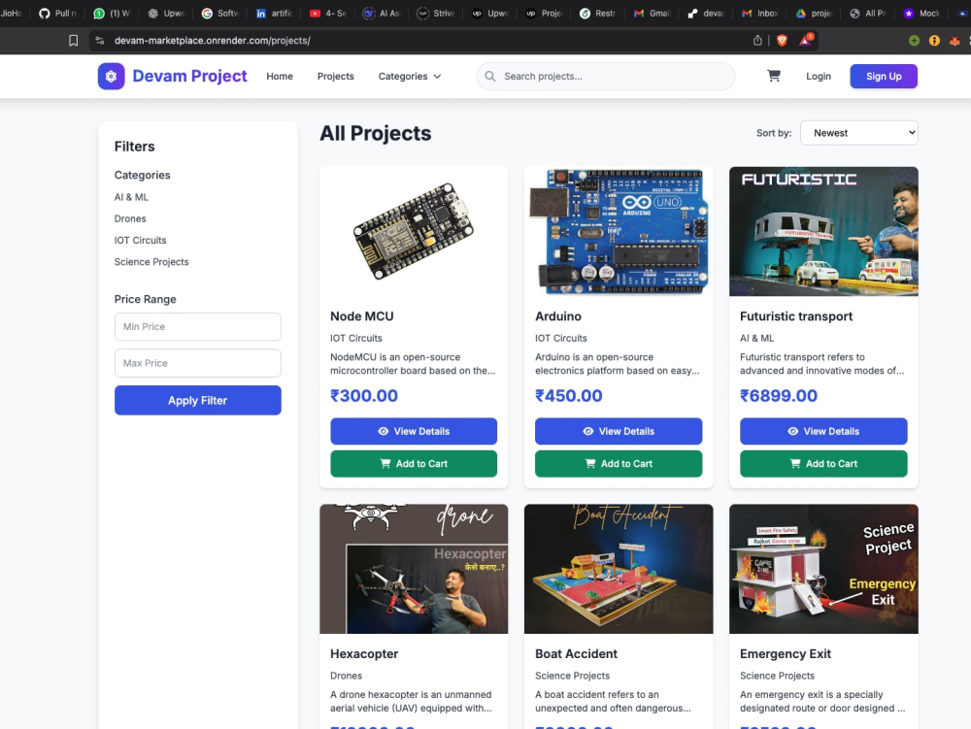Add Arduino to cart
The height and width of the screenshot is (729, 971).
click(x=619, y=464)
